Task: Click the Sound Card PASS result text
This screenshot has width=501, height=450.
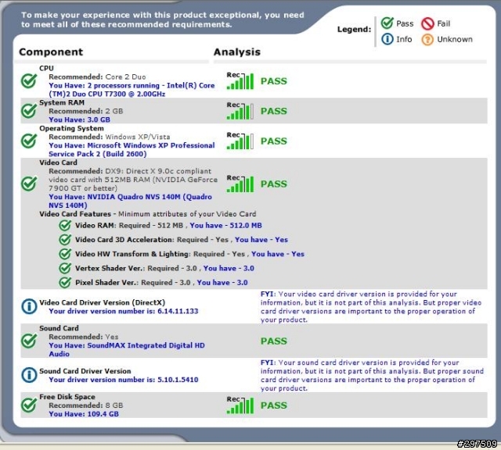Action: click(274, 341)
